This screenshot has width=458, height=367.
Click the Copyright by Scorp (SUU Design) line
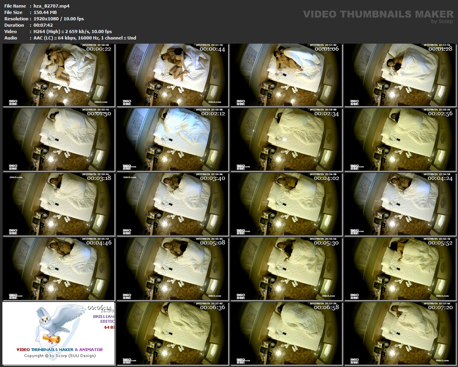(x=59, y=355)
